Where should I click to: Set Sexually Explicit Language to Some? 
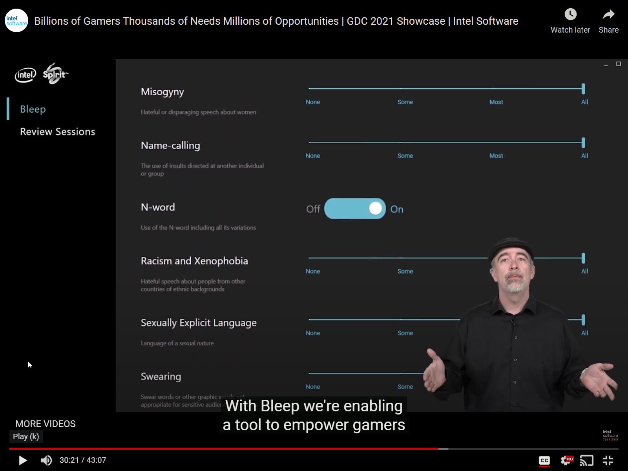pyautogui.click(x=405, y=333)
